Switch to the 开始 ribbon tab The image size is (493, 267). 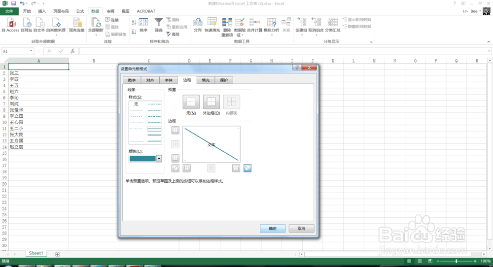tap(27, 11)
